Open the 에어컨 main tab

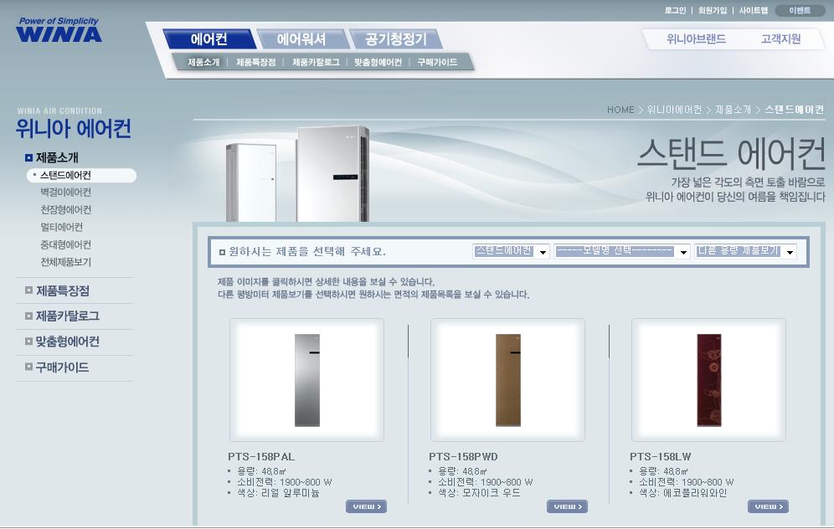208,39
